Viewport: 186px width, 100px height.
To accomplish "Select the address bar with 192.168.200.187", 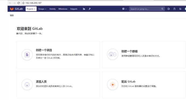I will tap(104, 3).
